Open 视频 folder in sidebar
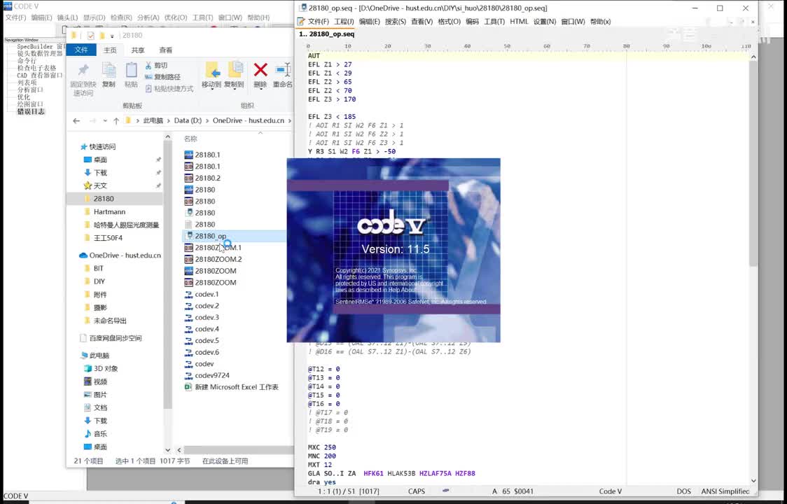The height and width of the screenshot is (504, 787). 95,381
